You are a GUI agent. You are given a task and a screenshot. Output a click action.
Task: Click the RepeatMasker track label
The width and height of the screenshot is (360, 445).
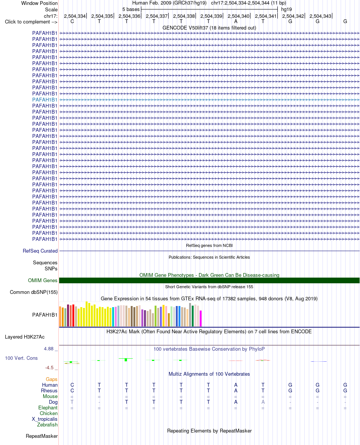click(x=42, y=436)
